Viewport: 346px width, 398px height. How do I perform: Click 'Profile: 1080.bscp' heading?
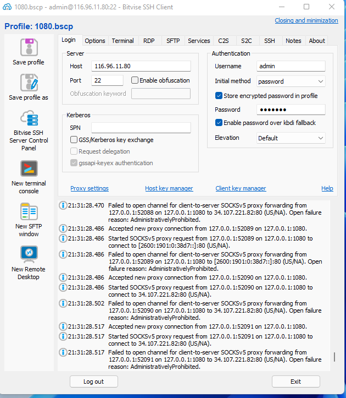[39, 26]
